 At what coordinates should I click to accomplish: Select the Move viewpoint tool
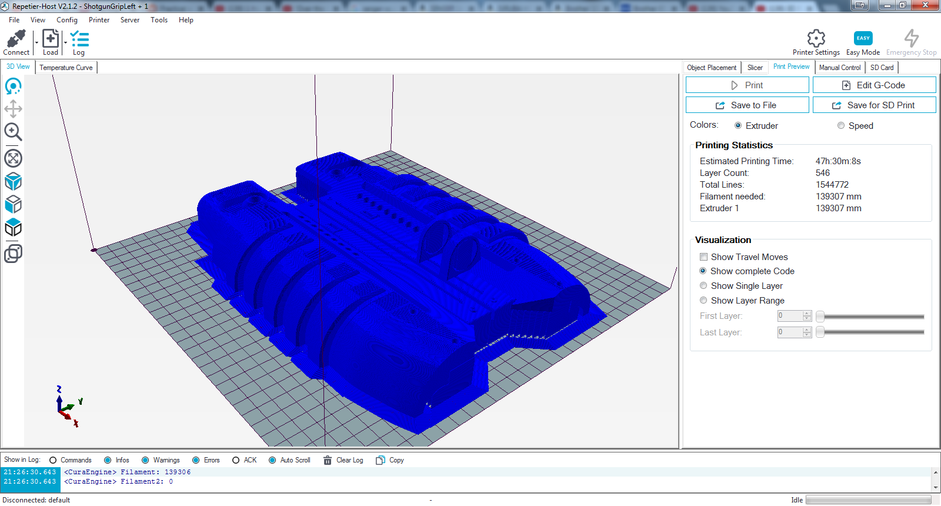[x=13, y=109]
